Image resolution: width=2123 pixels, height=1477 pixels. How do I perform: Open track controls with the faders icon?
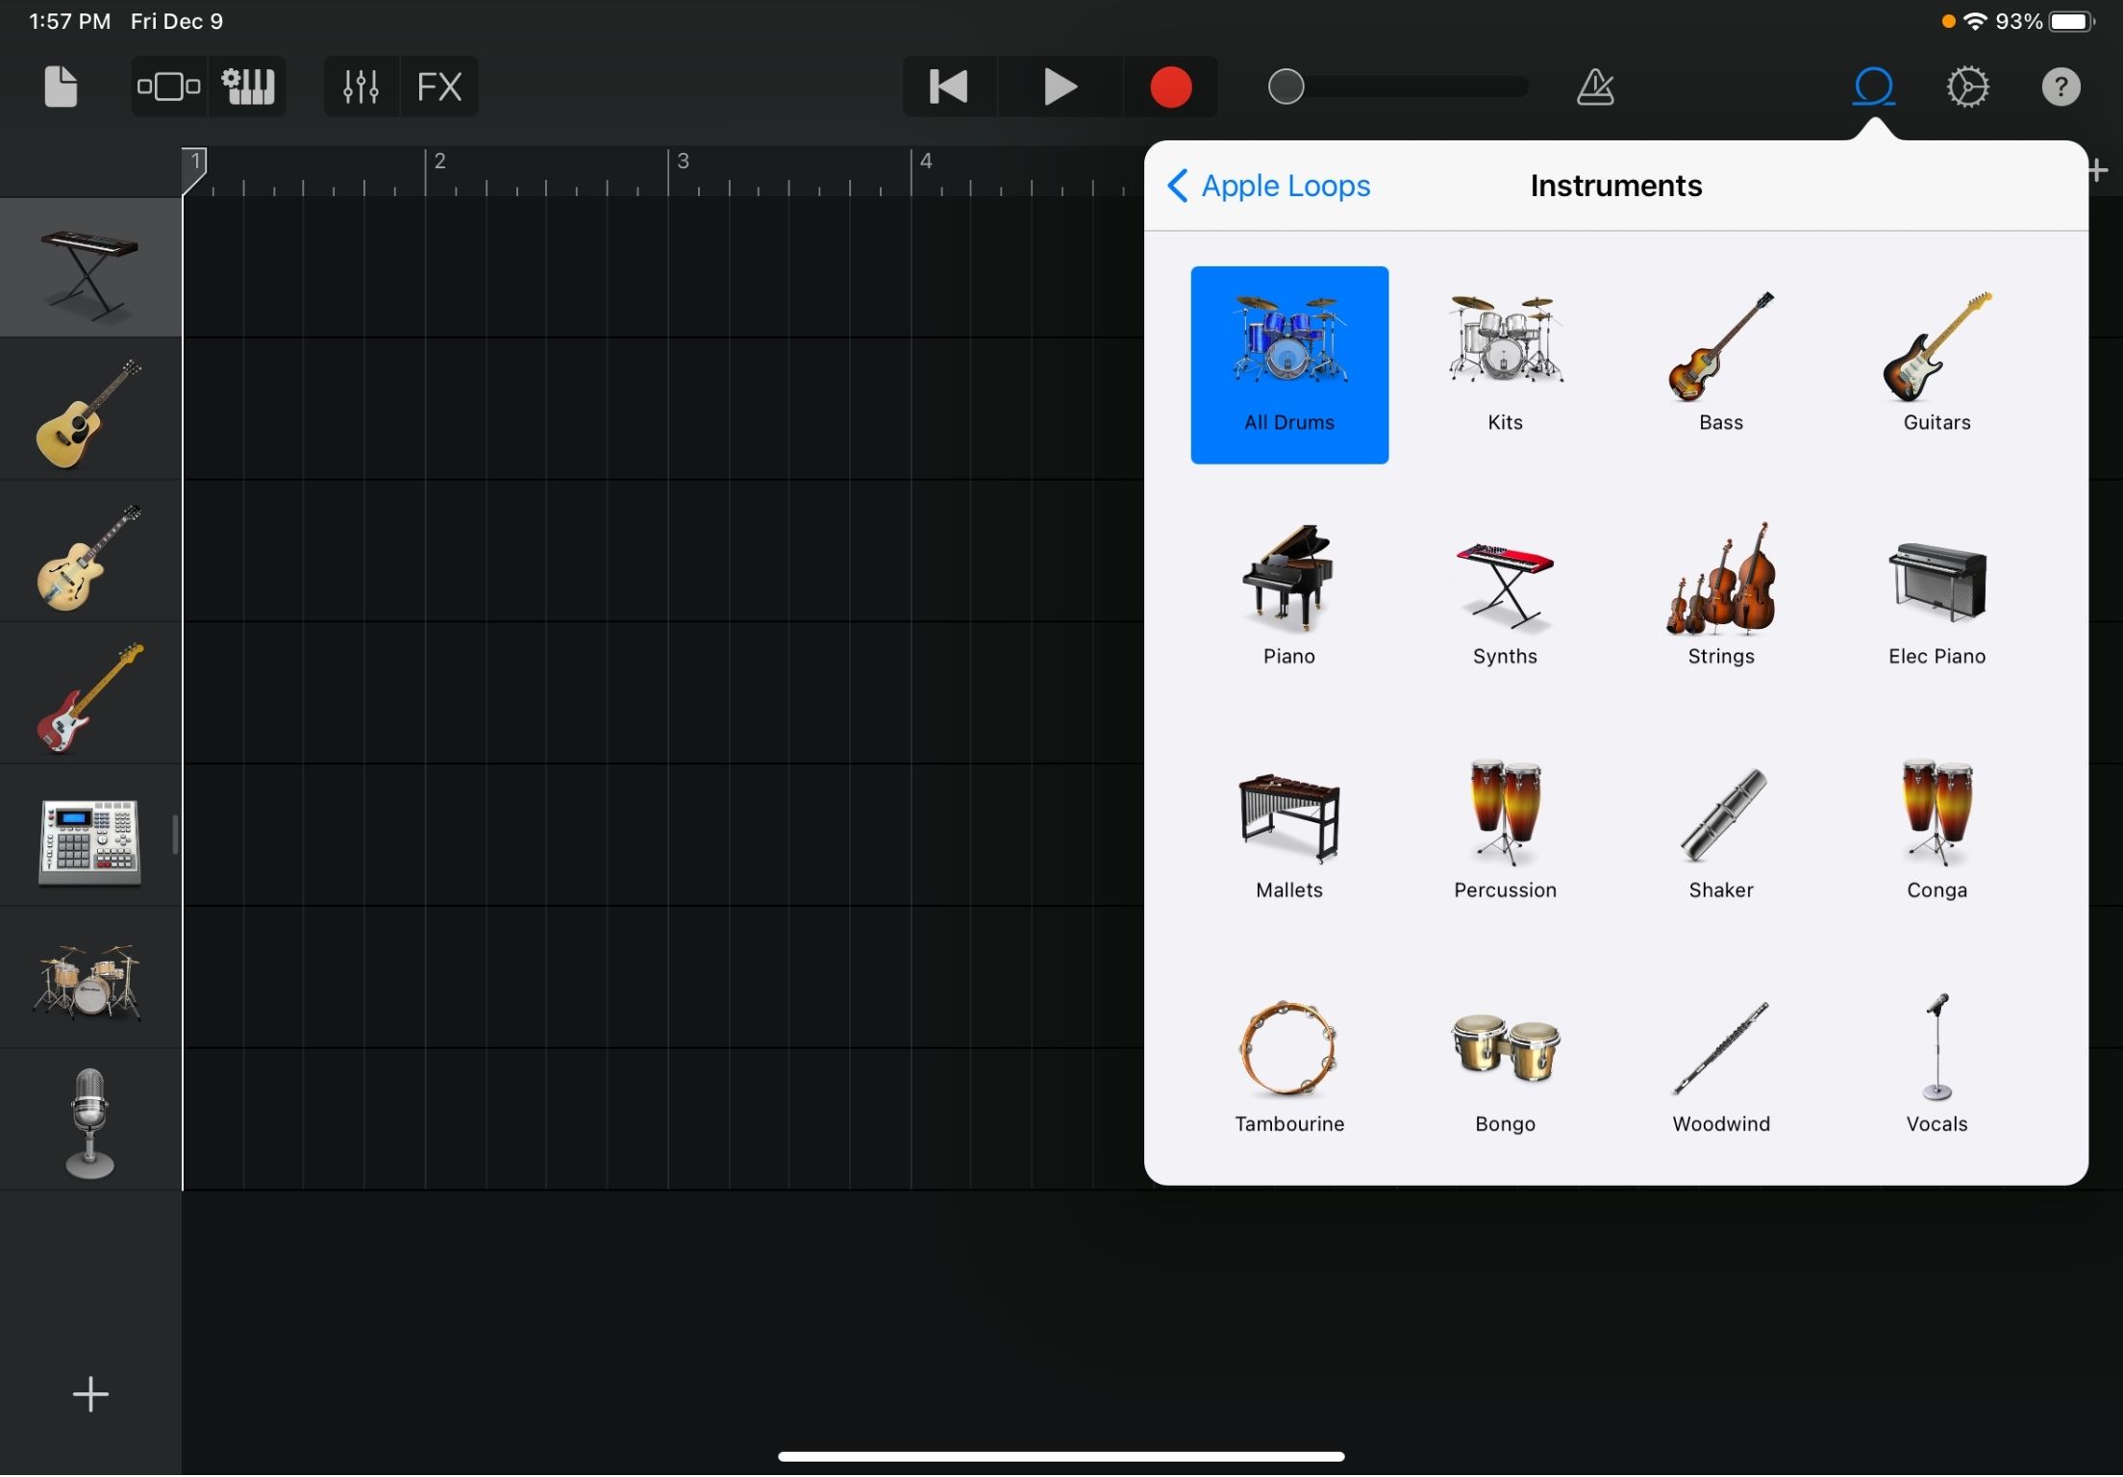tap(361, 86)
